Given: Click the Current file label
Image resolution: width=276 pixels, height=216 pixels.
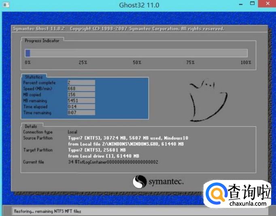Looking at the screenshot, I should pos(34,162).
